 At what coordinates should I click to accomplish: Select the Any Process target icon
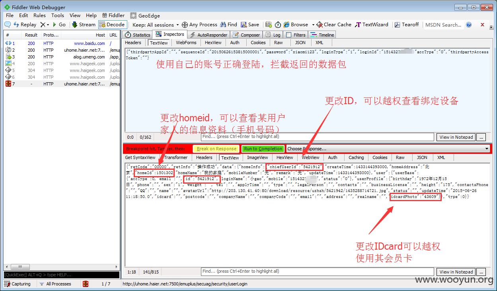[185, 25]
